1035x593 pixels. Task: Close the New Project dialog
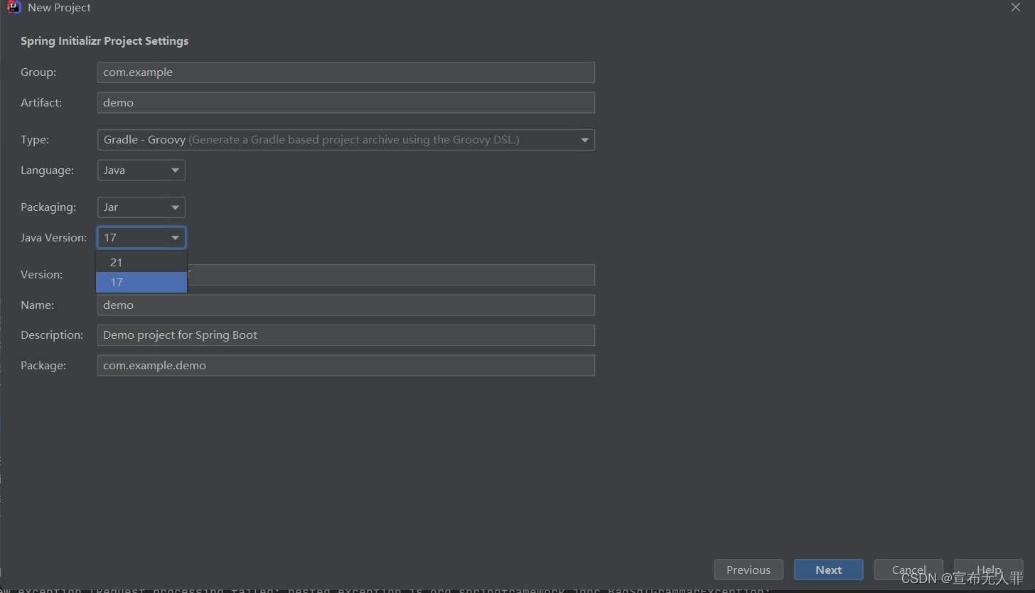1016,7
